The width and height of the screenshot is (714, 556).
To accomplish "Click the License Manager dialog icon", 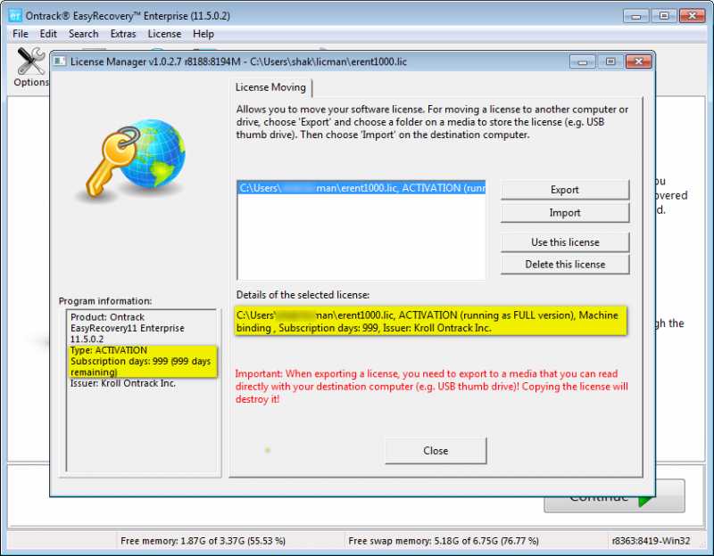I will 61,61.
